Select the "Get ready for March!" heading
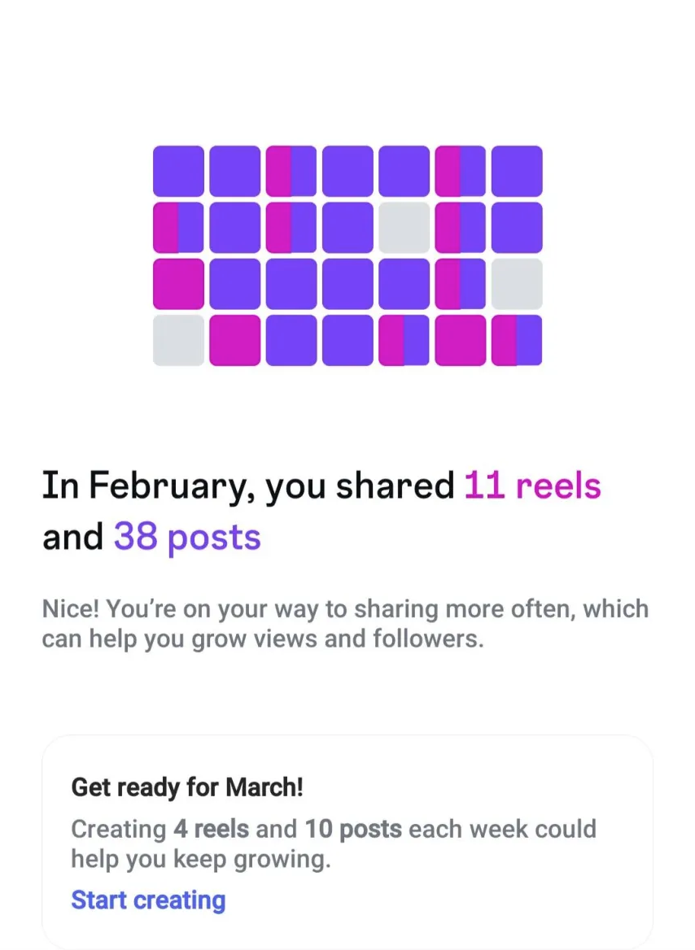 [187, 787]
